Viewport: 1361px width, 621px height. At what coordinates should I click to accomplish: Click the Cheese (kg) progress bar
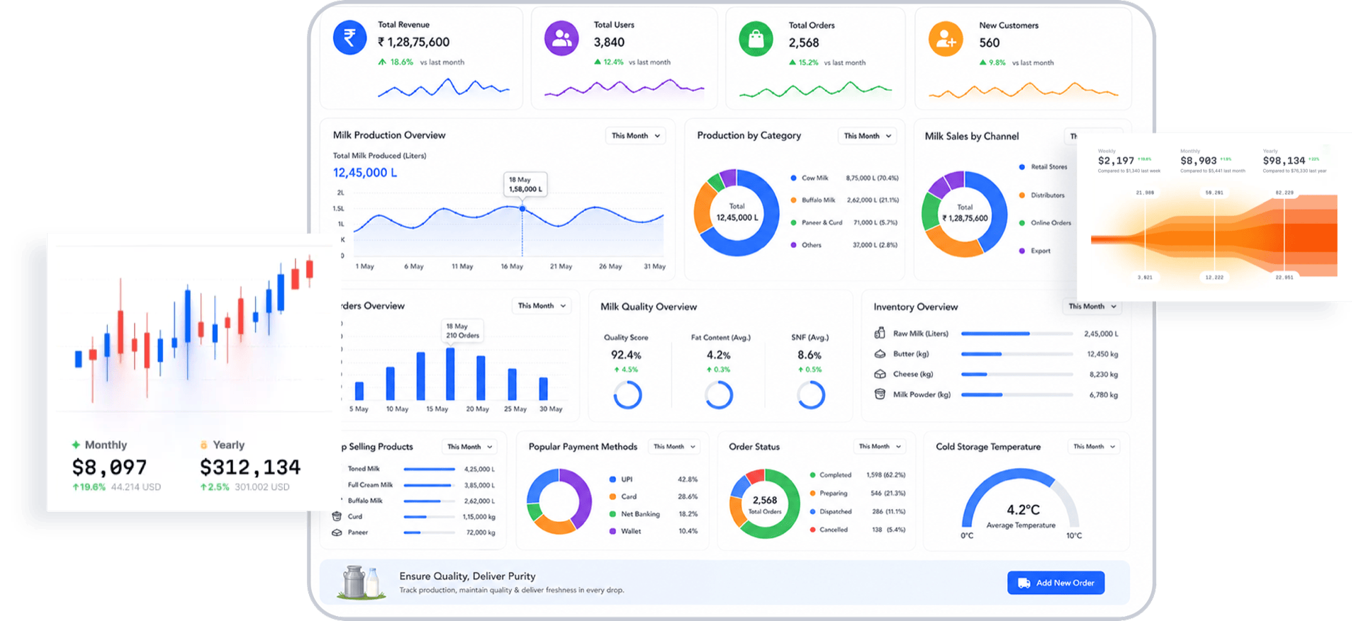(x=1016, y=374)
